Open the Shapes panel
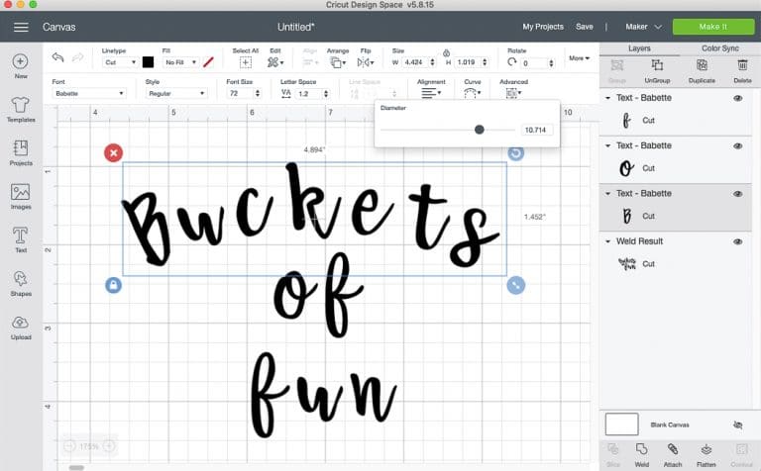This screenshot has width=761, height=471. (21, 279)
